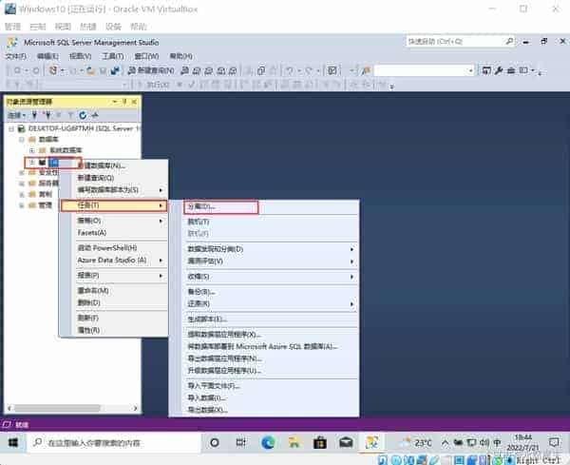Collapse the 数据库 (Databases) folder node

coord(22,140)
